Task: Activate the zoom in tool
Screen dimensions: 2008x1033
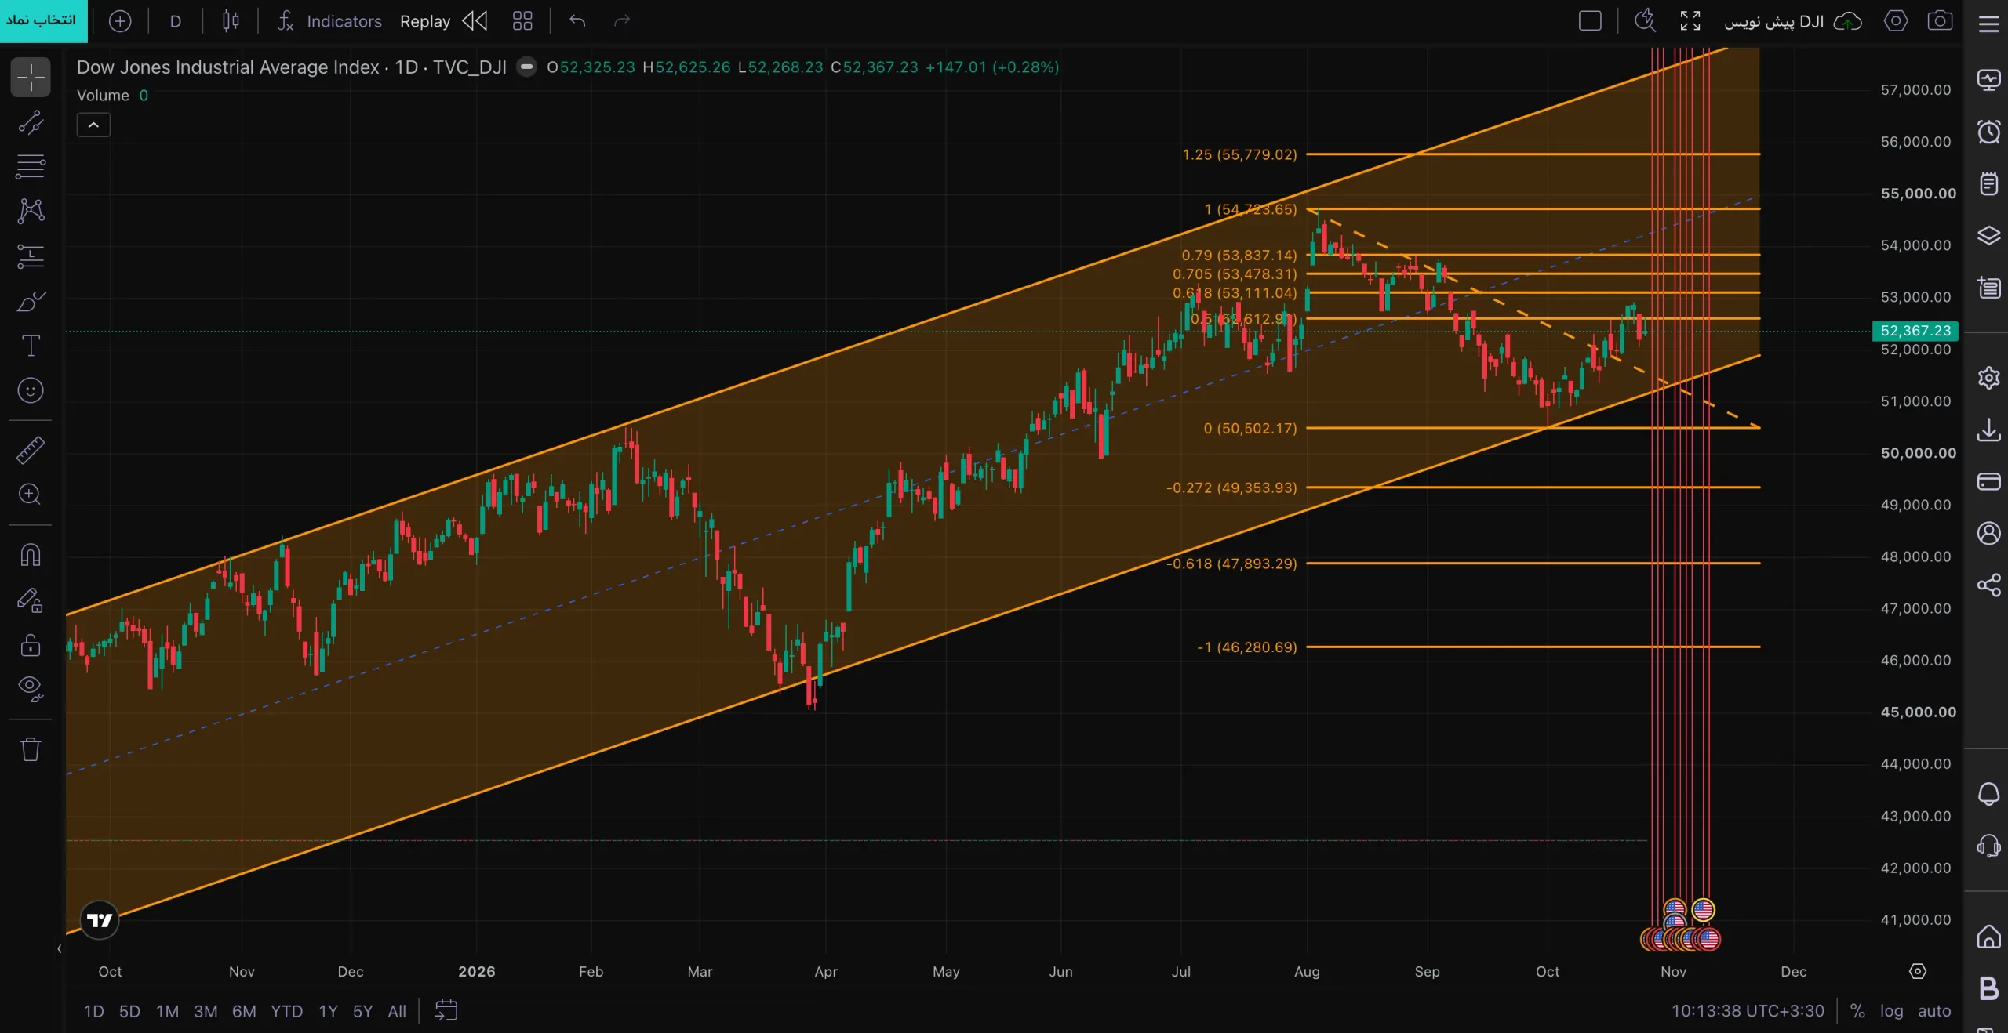Action: (31, 494)
